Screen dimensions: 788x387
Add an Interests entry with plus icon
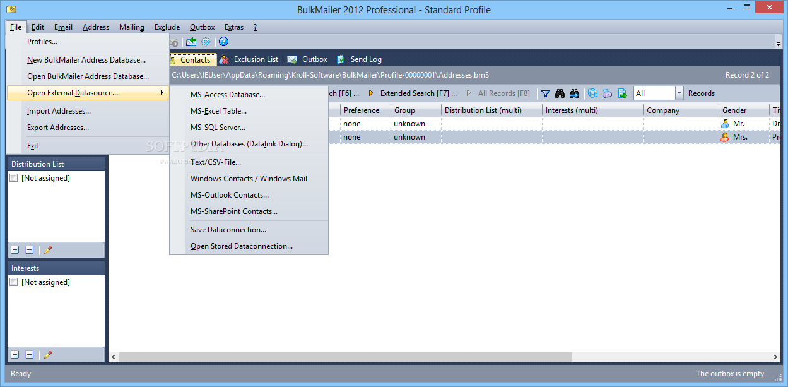[x=15, y=355]
